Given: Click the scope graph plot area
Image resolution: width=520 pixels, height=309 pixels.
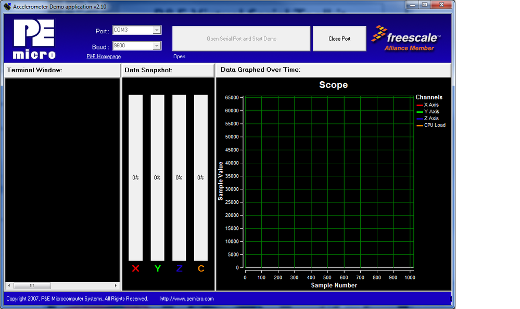Looking at the screenshot, I should coord(329,182).
